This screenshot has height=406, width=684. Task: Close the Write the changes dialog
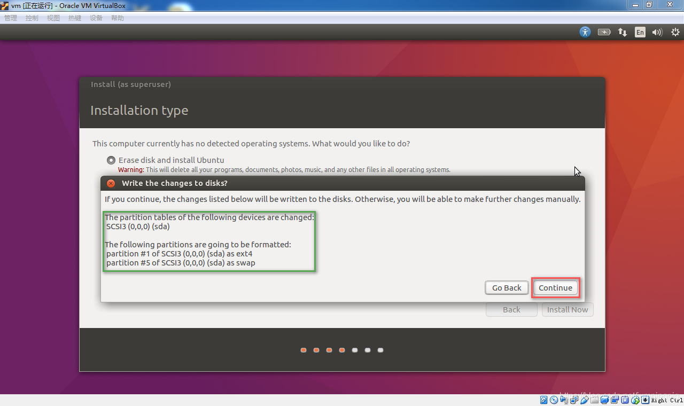(x=111, y=183)
